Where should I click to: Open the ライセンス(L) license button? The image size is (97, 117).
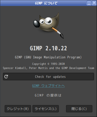pos(46,109)
